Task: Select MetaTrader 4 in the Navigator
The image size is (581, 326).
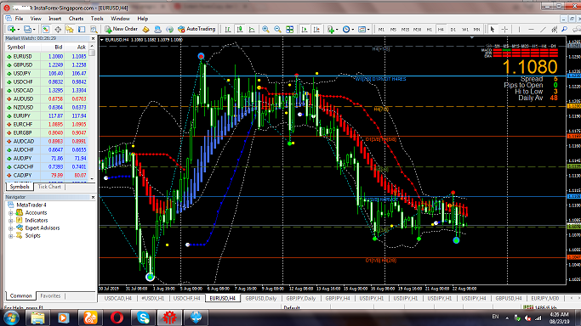Action: pyautogui.click(x=31, y=205)
